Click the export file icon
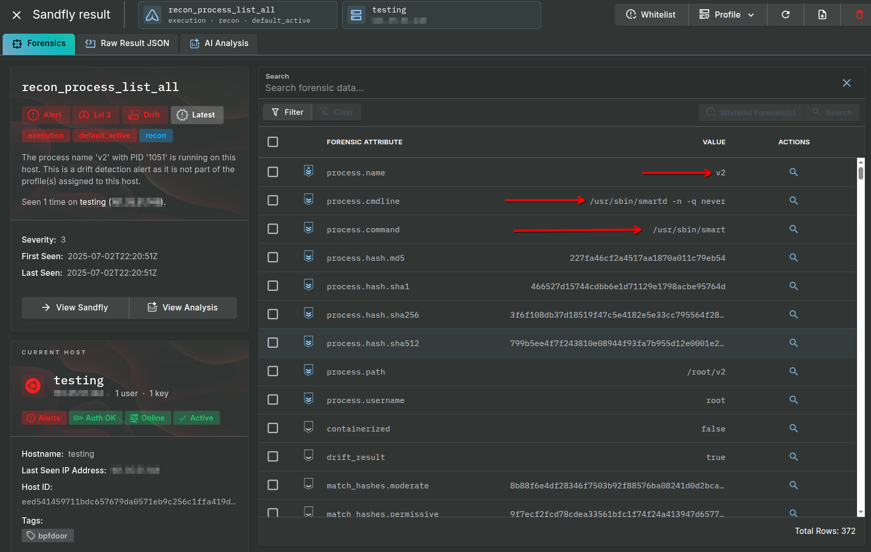This screenshot has width=871, height=552. click(x=822, y=14)
